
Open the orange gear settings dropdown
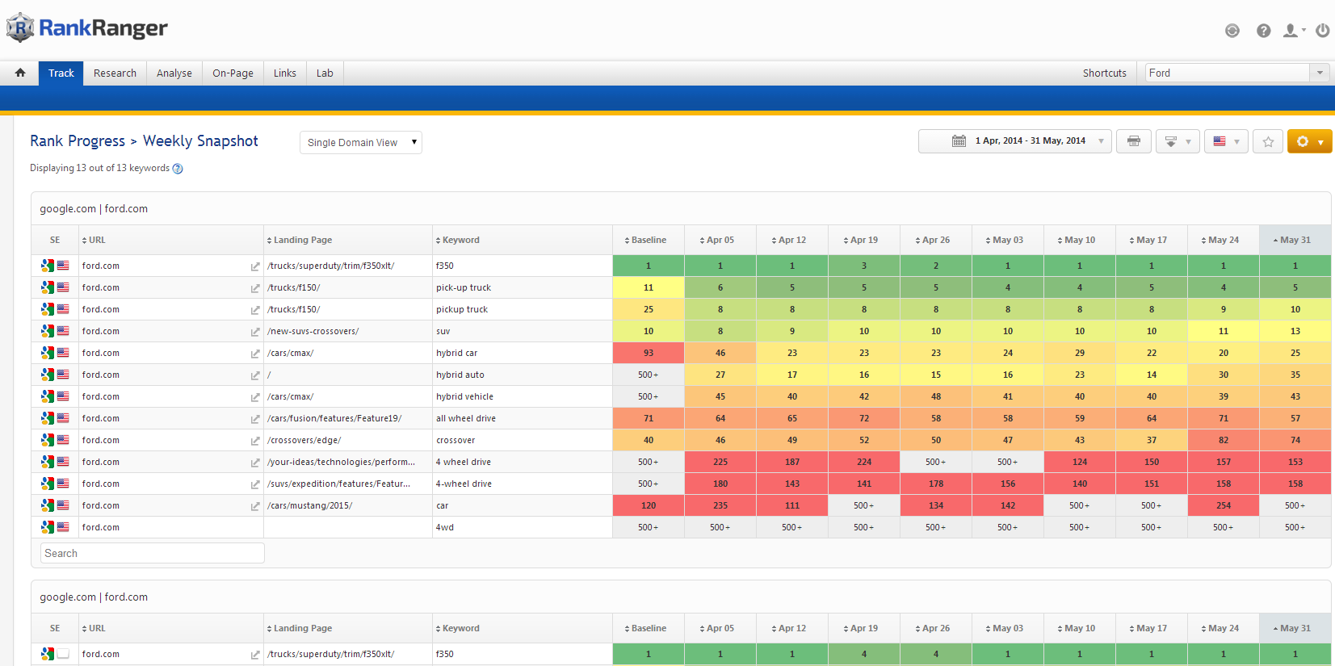1309,141
